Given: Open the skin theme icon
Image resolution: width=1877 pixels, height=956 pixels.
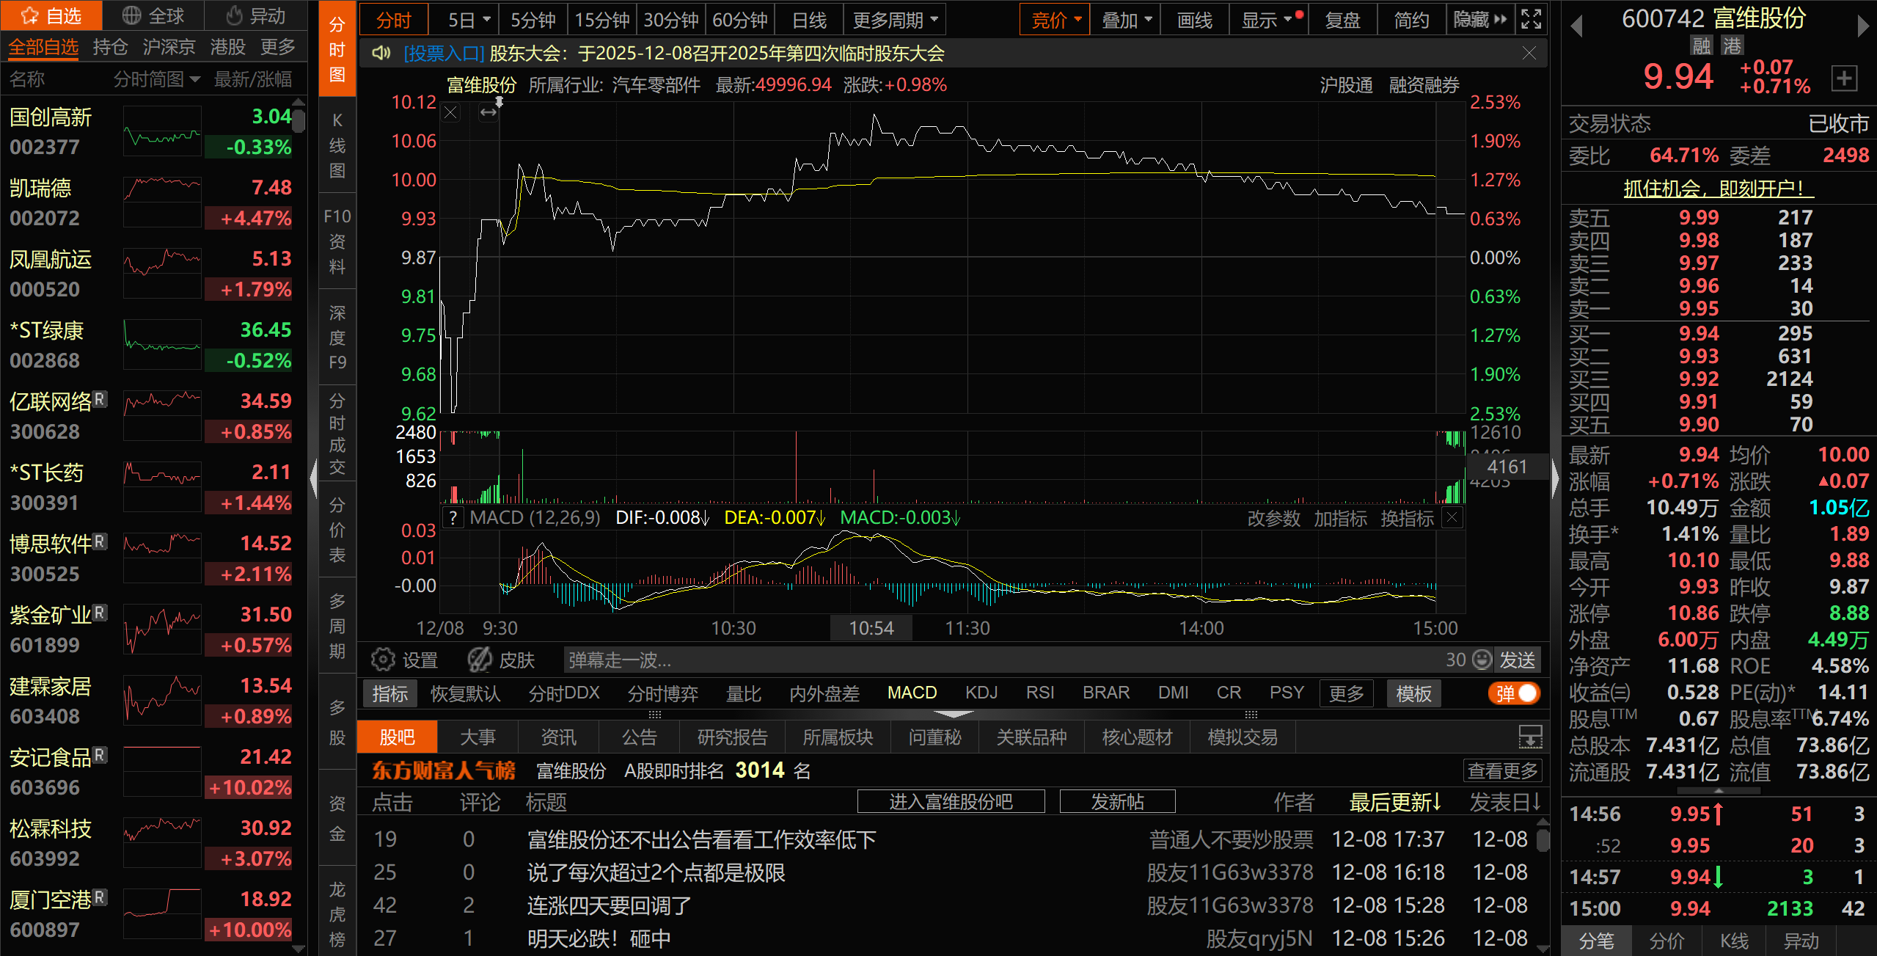Looking at the screenshot, I should pyautogui.click(x=480, y=660).
